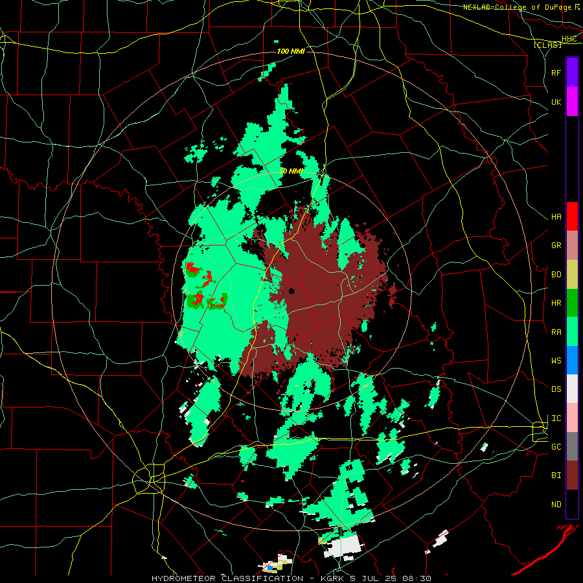Click the HA legend label
Viewport: 583px width, 583px height.
(x=556, y=216)
